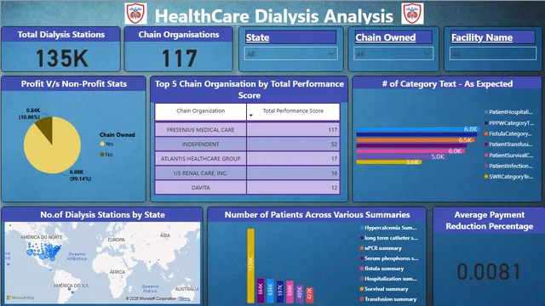Select the red 422K column
Viewport: 545px width, 306px height.
click(310, 295)
